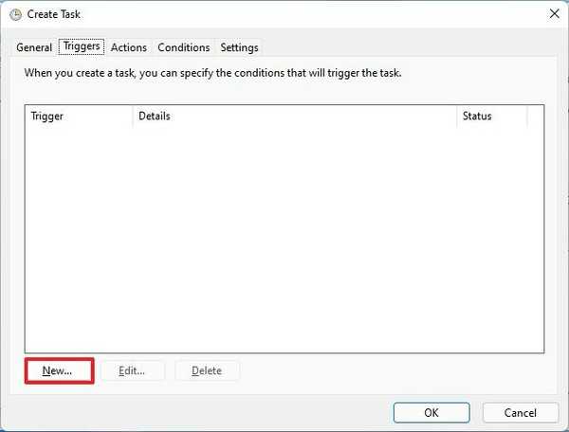The width and height of the screenshot is (569, 432).
Task: Click the Task Scheduler clock icon in title bar
Action: click(14, 14)
